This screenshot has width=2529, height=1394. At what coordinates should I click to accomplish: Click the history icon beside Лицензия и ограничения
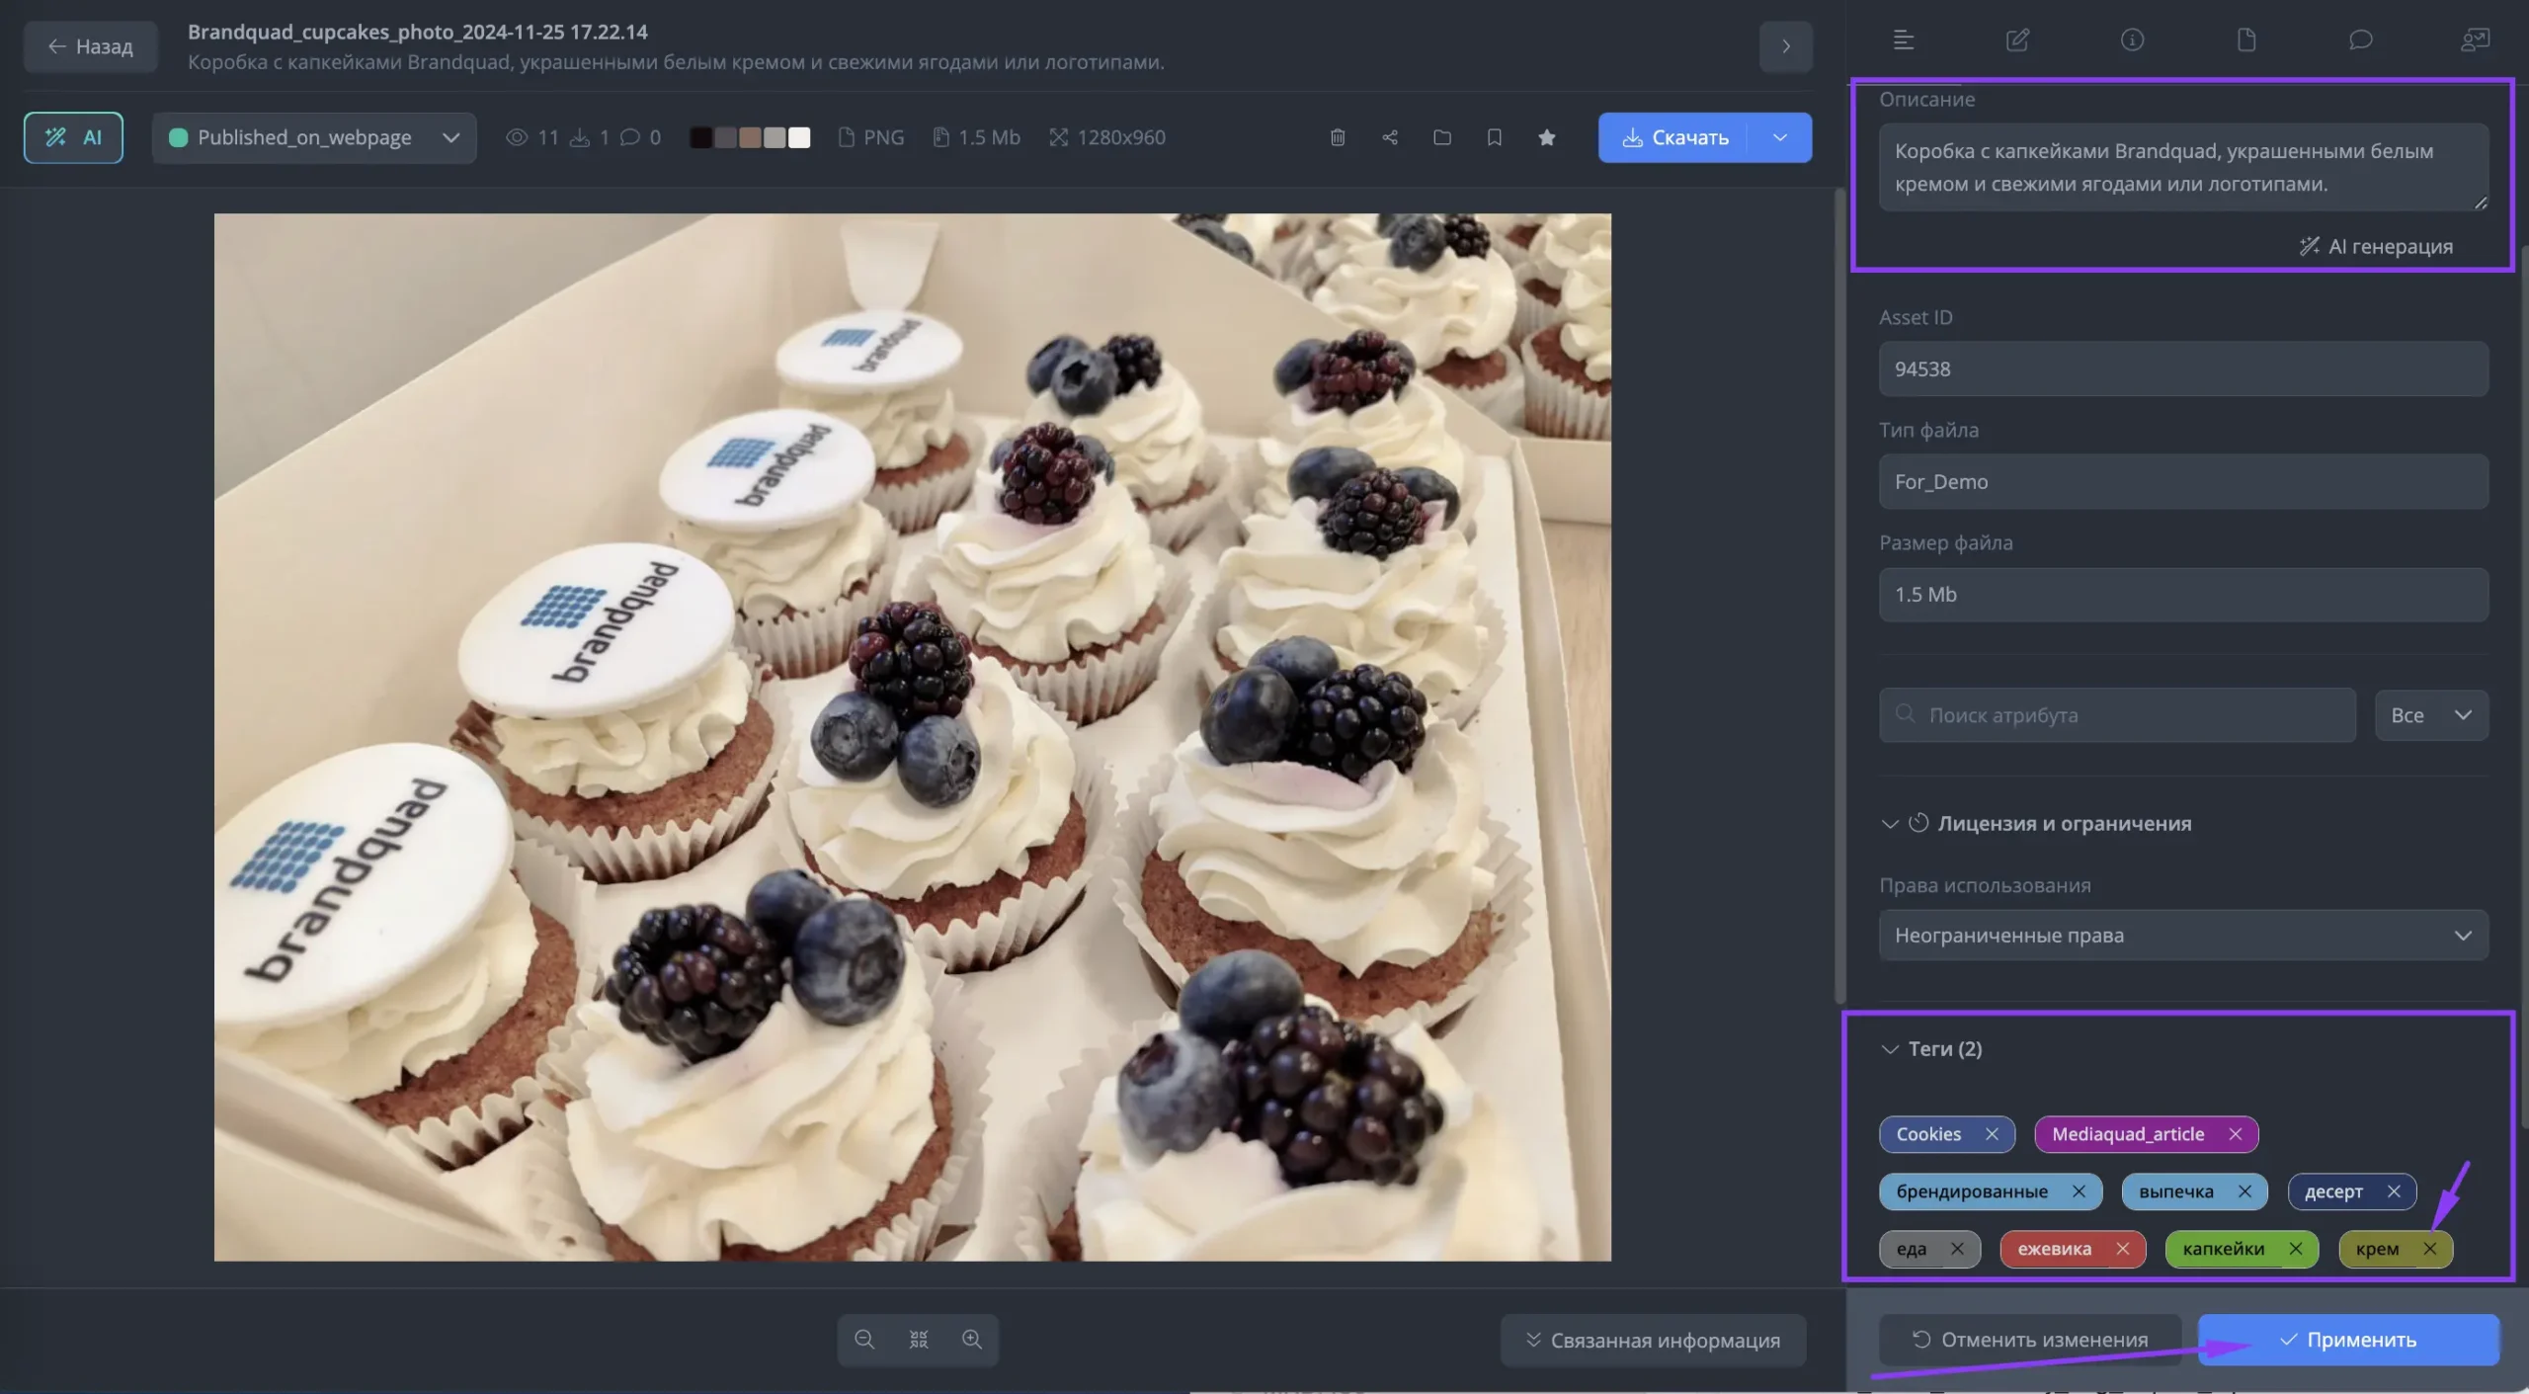pyautogui.click(x=1918, y=823)
